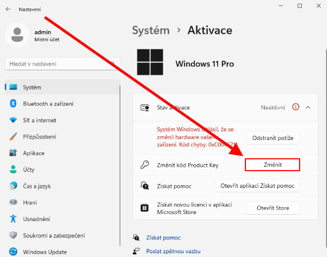Click the Místní účet label

[x=47, y=40]
